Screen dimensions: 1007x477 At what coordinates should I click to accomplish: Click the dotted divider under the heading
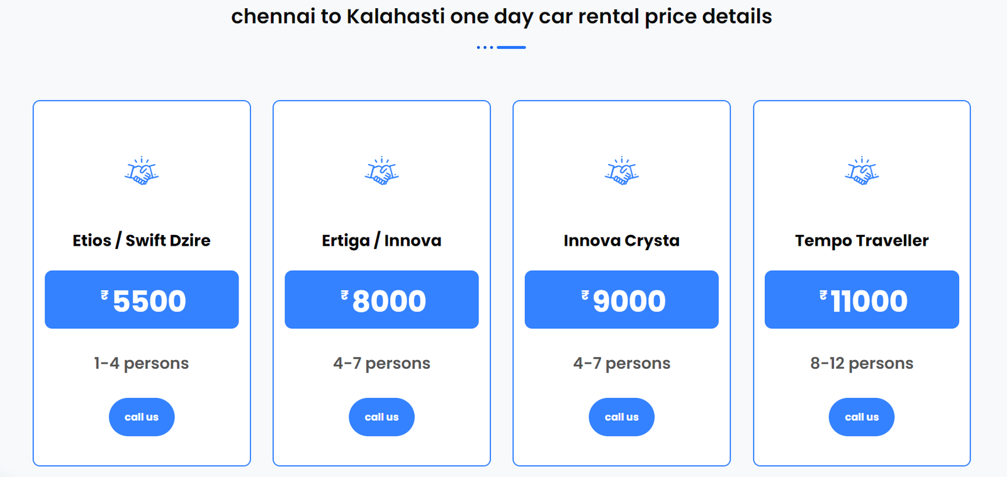tap(502, 46)
